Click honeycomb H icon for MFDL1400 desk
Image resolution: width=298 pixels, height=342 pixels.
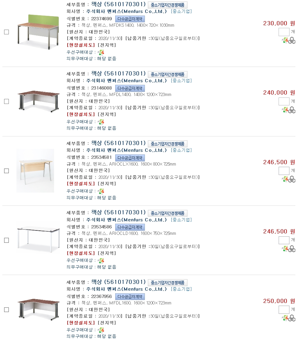pyautogui.click(x=292, y=110)
